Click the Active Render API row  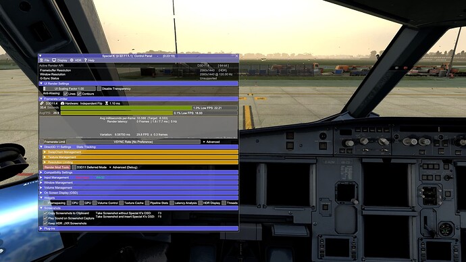[x=139, y=65]
